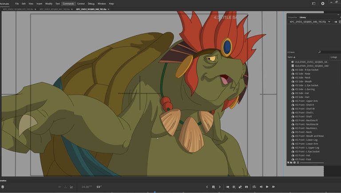Switch to KPC_DVD3_SEQ005_040_TK3.fla document tab
The width and height of the screenshot is (341, 193).
(x=91, y=9)
